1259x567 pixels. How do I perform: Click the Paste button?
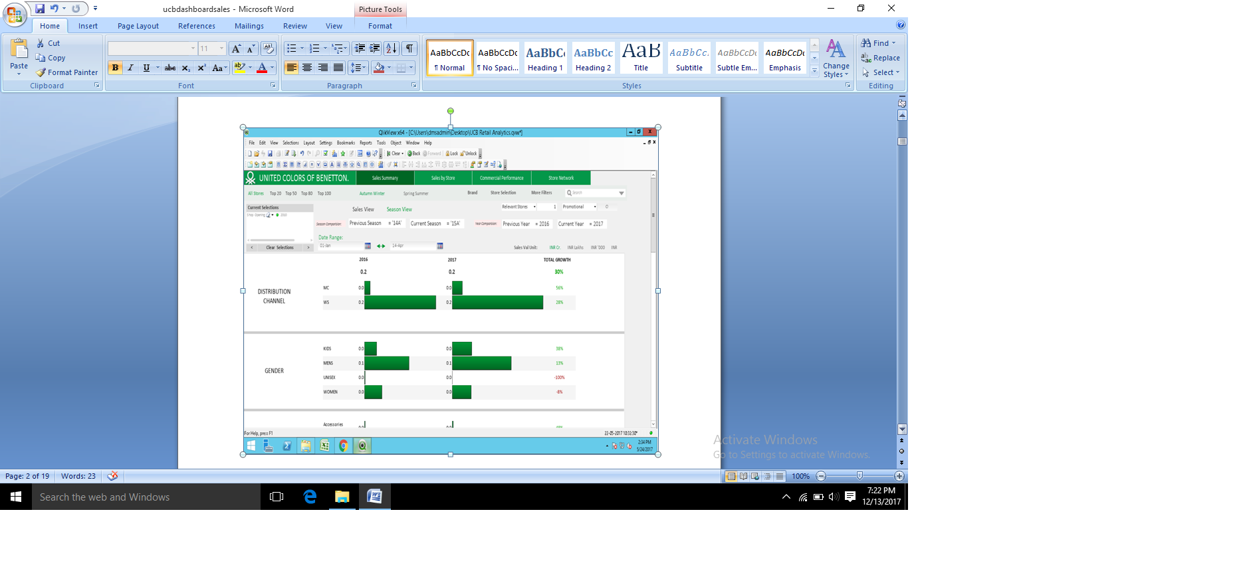click(x=19, y=56)
